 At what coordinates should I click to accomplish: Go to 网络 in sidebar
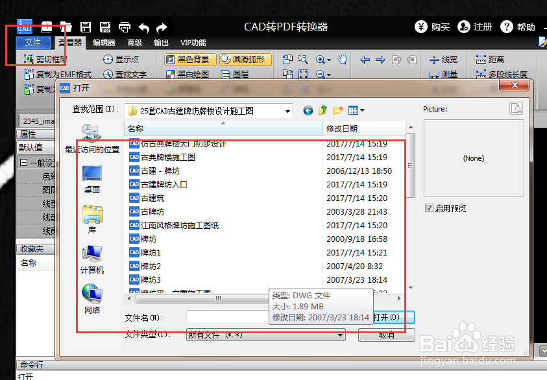tap(92, 299)
